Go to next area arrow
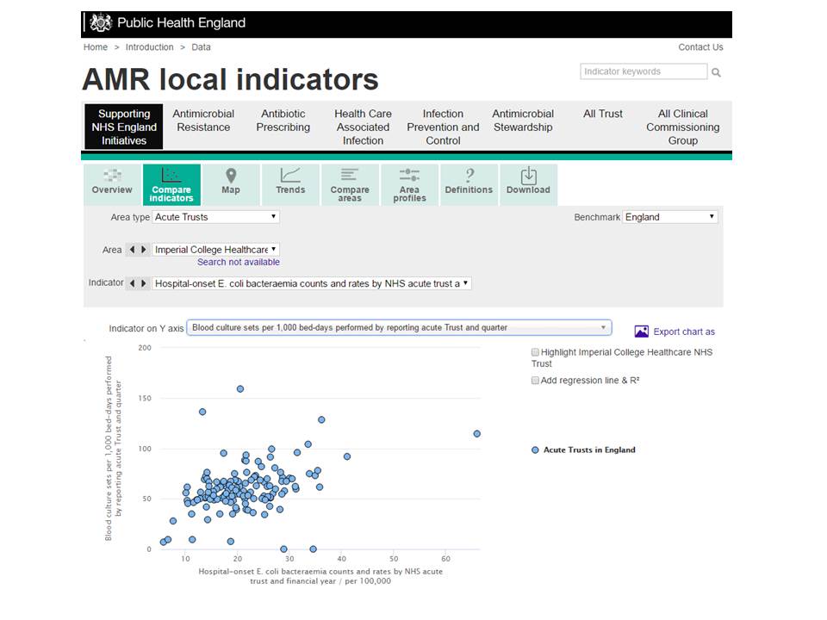 tap(144, 250)
